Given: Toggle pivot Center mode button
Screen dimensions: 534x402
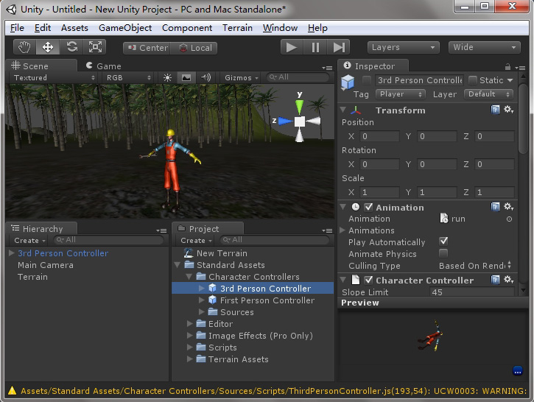Looking at the screenshot, I should click(147, 48).
